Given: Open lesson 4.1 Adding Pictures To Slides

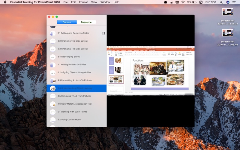Looking at the screenshot, I should (76, 64).
